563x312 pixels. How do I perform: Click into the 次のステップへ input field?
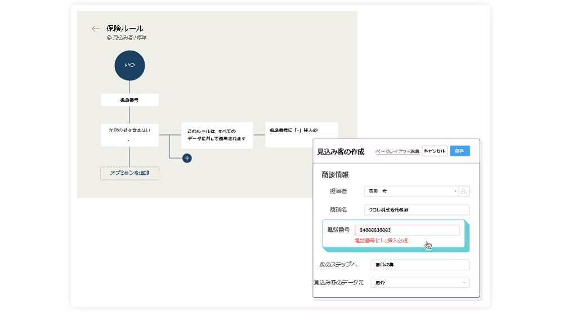[x=420, y=265]
